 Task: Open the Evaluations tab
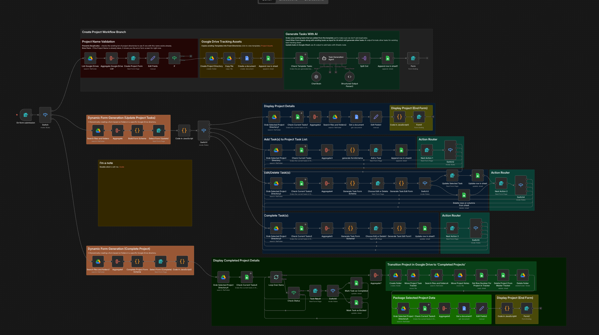point(314,1)
